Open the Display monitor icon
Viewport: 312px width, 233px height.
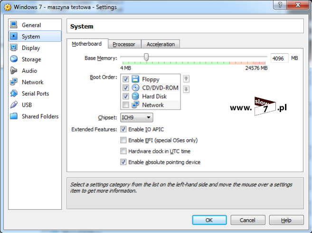14,47
